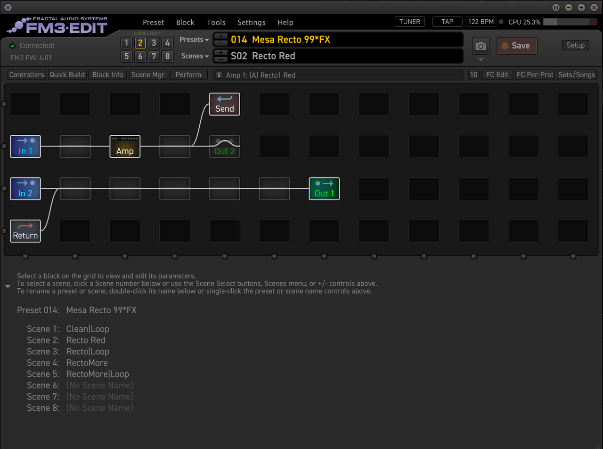Collapse the info panel disclosure triangle

point(8,286)
